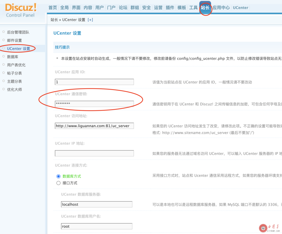Click the Discuz! Control Panel logo

pos(21,10)
